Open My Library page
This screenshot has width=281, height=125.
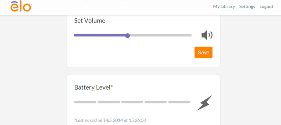tap(224, 7)
